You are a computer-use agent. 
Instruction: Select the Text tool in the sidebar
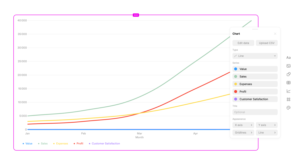[x=288, y=57]
